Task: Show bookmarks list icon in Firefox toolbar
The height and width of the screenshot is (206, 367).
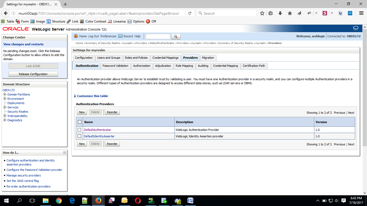Action: (x=271, y=13)
